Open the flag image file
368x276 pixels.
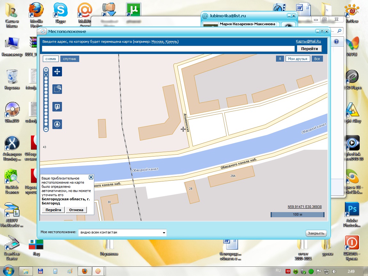pos(36,247)
